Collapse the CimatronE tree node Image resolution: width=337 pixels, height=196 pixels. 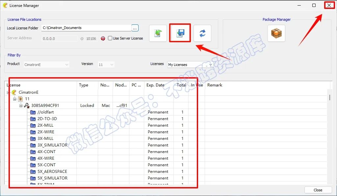(x=8, y=92)
